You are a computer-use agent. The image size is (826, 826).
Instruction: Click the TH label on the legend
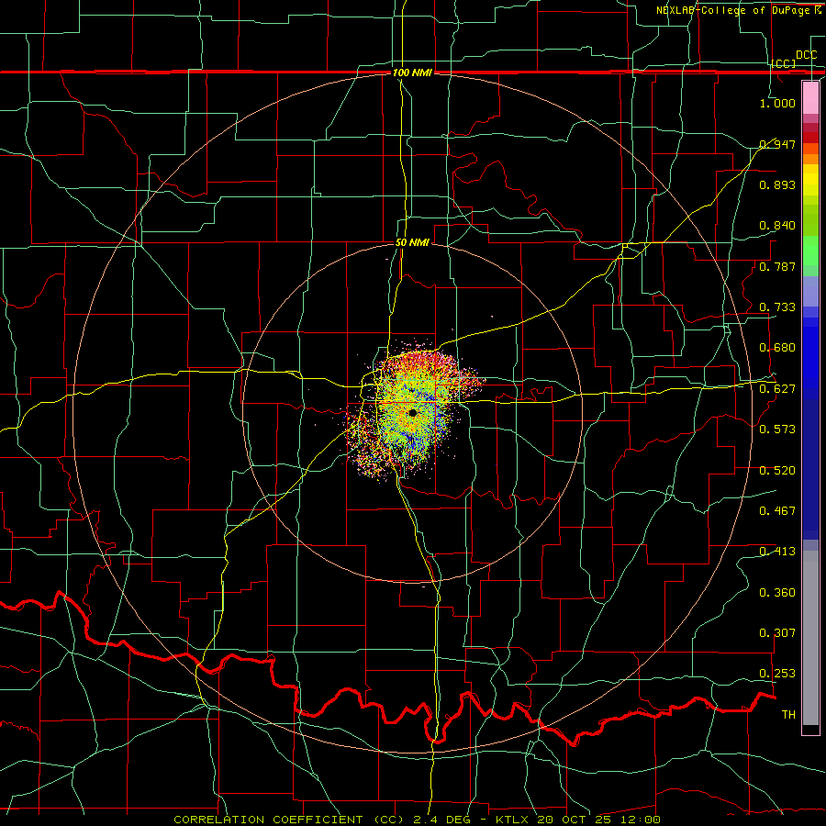(788, 715)
